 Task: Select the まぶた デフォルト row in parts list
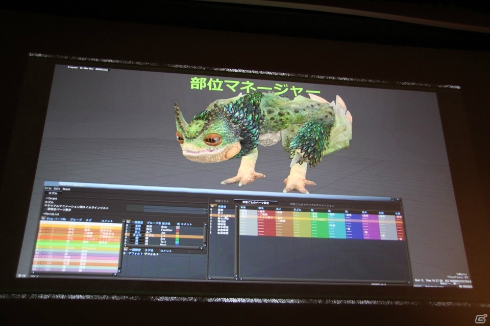[x=79, y=249]
